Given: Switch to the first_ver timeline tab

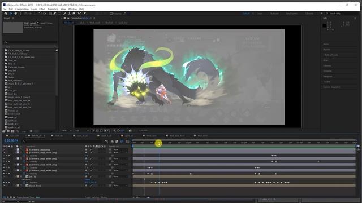Looking at the screenshot, I should pyautogui.click(x=59, y=136).
